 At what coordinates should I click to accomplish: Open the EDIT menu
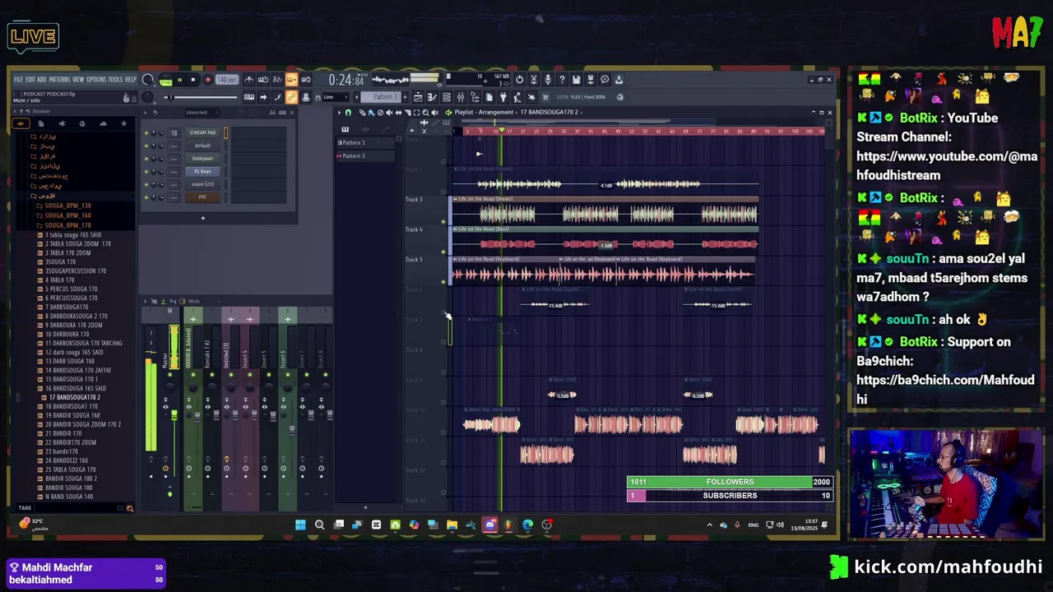pyautogui.click(x=30, y=80)
